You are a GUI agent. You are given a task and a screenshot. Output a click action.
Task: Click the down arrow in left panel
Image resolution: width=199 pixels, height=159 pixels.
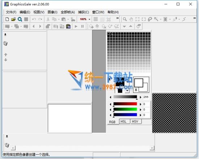[5, 60]
